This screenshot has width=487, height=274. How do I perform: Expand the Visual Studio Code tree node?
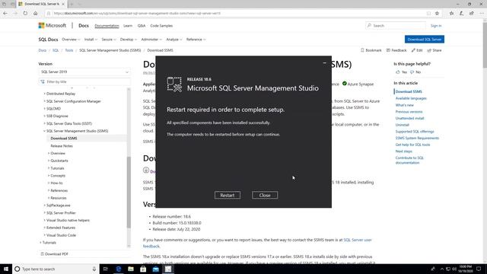pos(44,235)
